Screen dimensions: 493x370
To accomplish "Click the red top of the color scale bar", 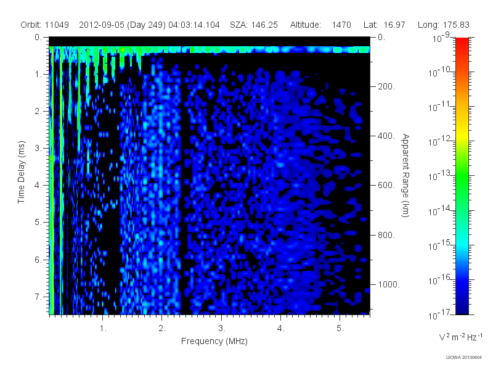I will [462, 44].
